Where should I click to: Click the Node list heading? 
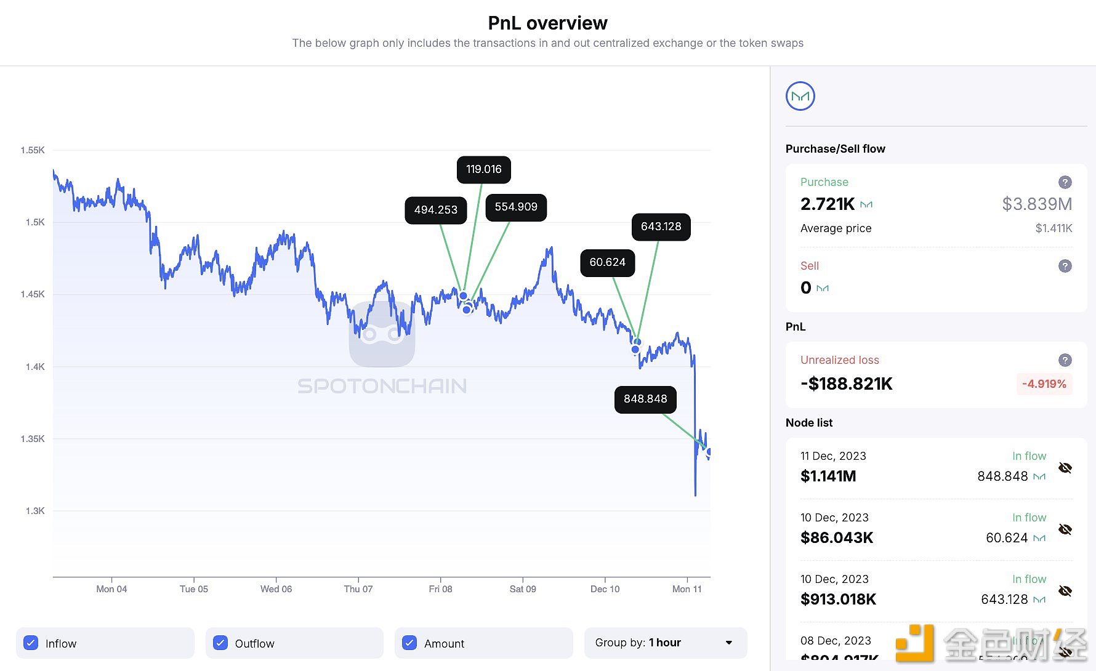pos(809,423)
